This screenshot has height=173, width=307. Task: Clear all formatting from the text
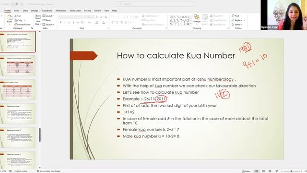[106, 17]
